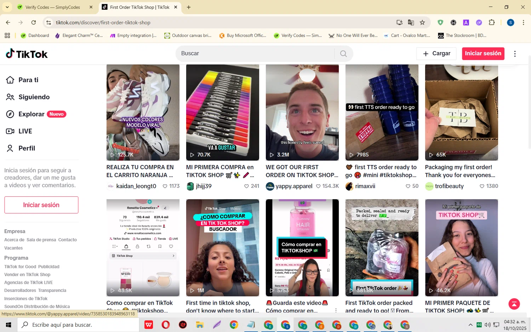Open the ¿Como comprar en TikTok Shop? thumbnail

223,248
